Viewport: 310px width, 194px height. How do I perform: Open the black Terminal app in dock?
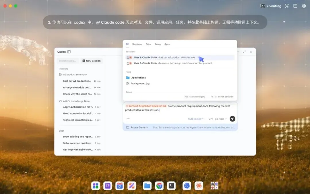[x=171, y=186]
